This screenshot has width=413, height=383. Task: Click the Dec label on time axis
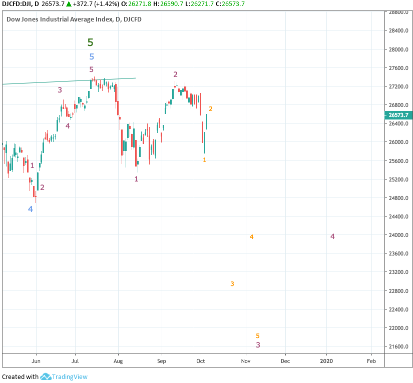pyautogui.click(x=285, y=361)
